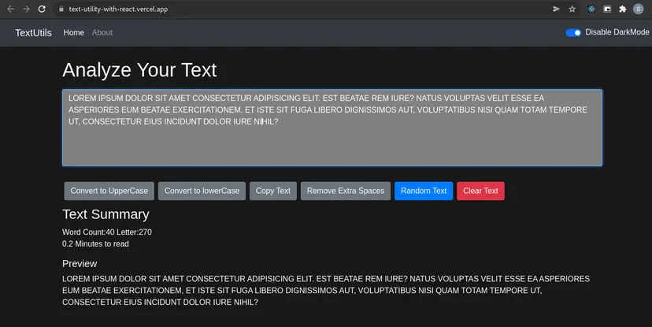Click the TextUtils brand logo link
652x327 pixels.
[x=33, y=32]
